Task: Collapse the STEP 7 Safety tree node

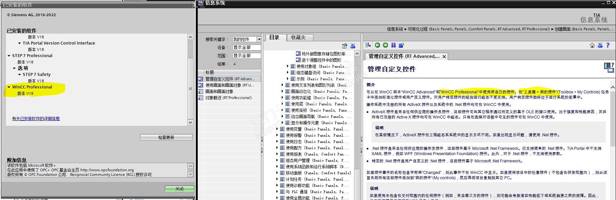Action: pyautogui.click(x=20, y=75)
